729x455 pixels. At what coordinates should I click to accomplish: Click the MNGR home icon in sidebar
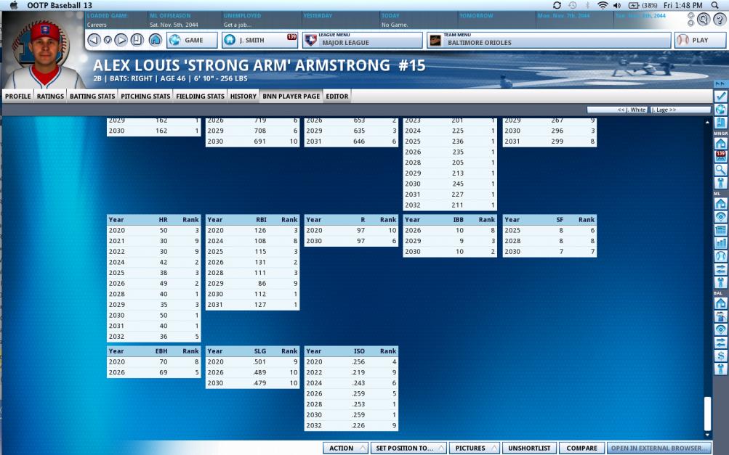tap(720, 144)
